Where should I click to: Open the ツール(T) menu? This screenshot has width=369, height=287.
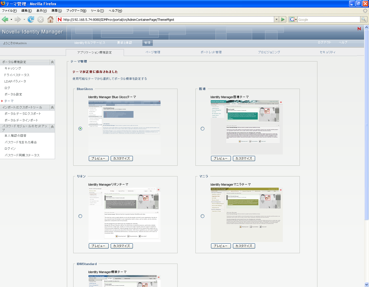(97, 11)
